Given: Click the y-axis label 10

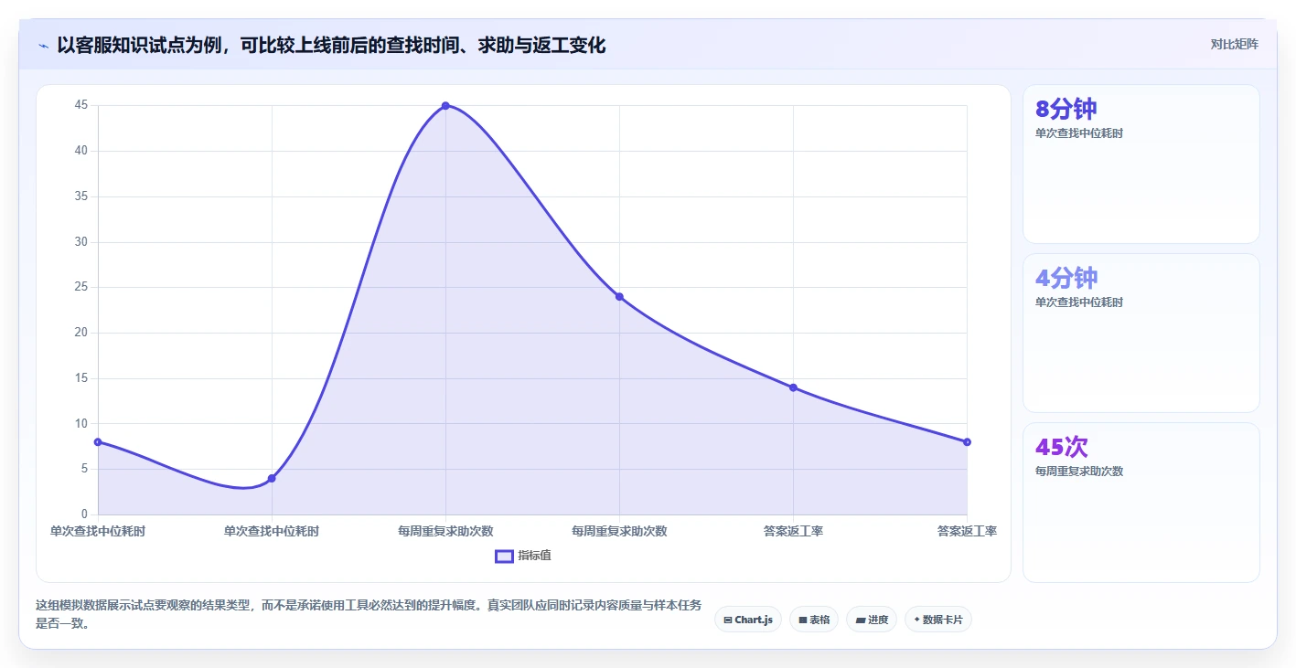Looking at the screenshot, I should [81, 423].
